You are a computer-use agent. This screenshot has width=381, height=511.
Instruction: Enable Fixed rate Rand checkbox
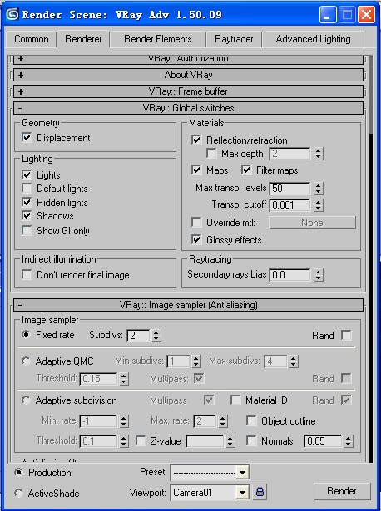tap(346, 335)
